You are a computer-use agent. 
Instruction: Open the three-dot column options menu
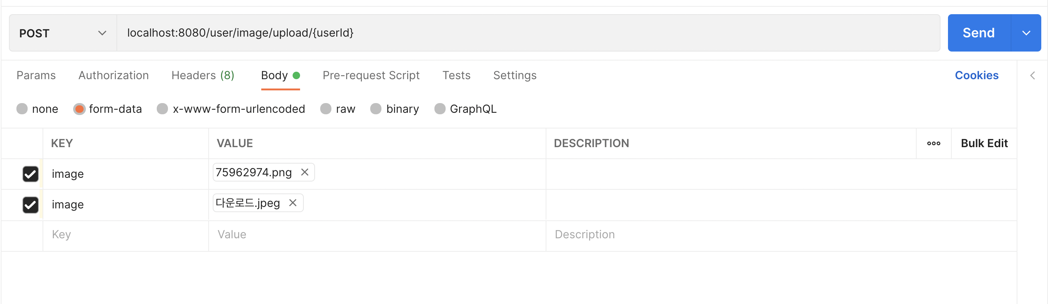(933, 143)
